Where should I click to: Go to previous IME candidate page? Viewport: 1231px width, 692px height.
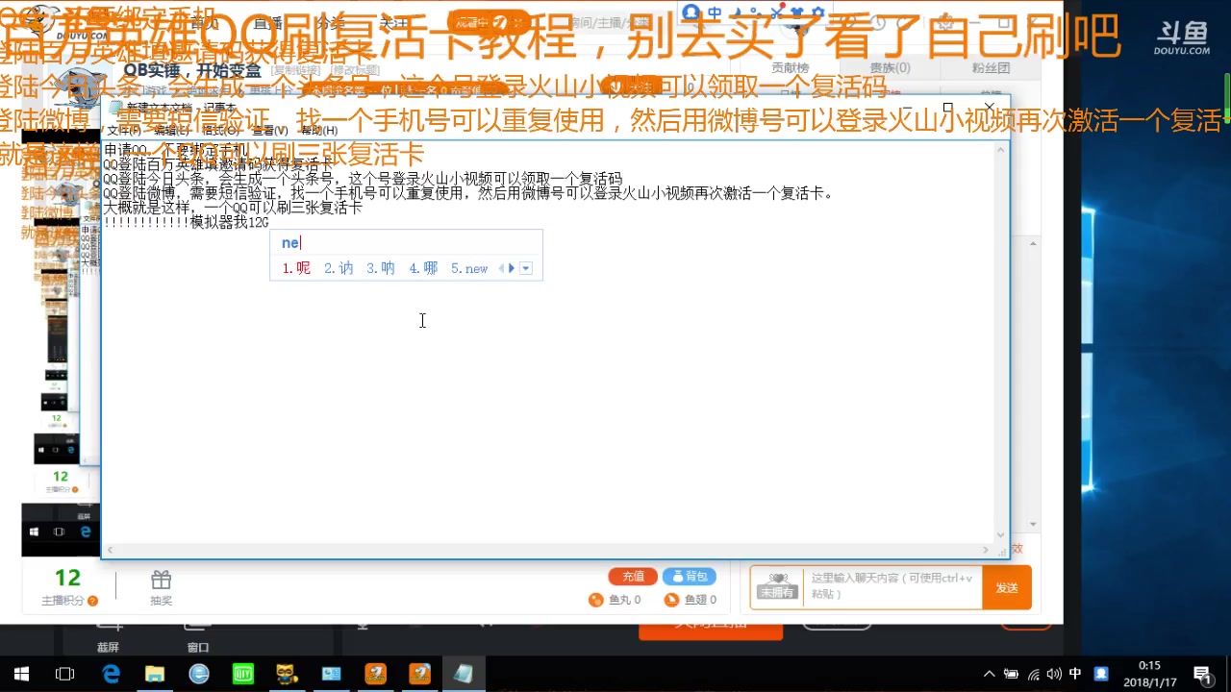pos(501,268)
